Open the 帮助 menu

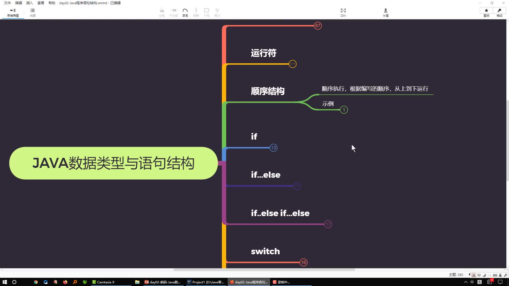point(52,3)
